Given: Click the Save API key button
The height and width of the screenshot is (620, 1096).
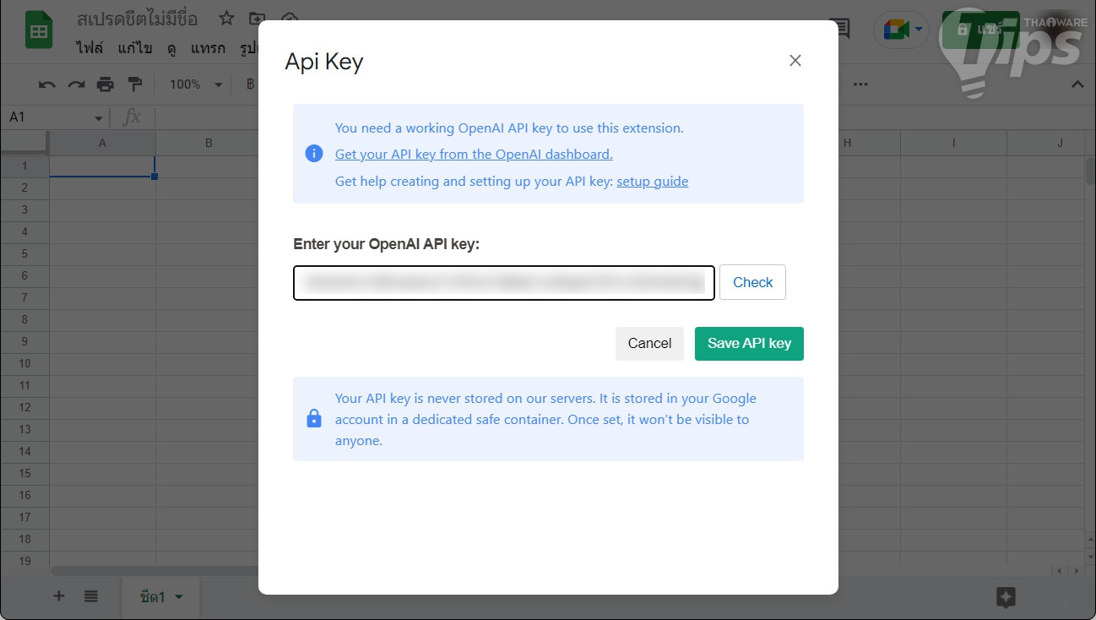Looking at the screenshot, I should pyautogui.click(x=749, y=344).
